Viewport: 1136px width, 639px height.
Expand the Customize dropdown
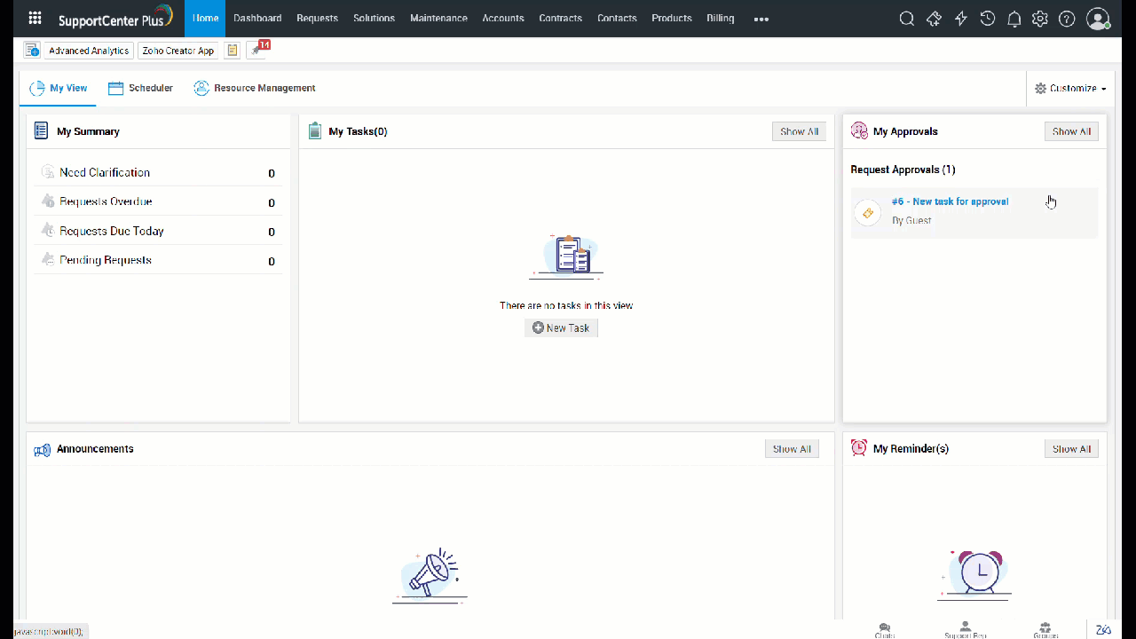pos(1070,89)
